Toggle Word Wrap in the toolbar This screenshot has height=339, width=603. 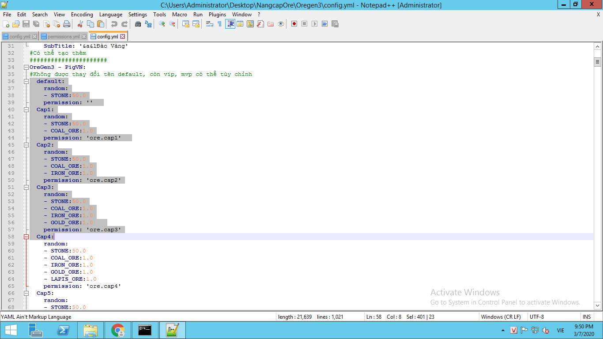click(210, 24)
